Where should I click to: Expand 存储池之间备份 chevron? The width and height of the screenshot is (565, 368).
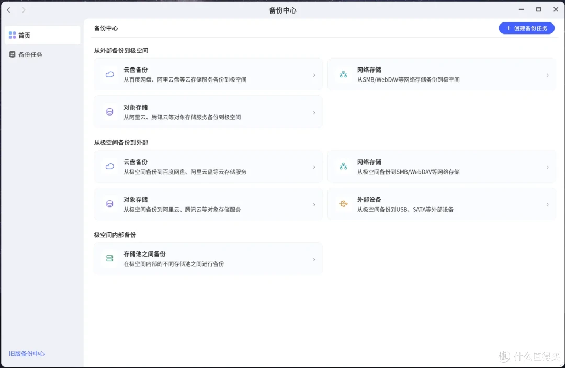click(314, 260)
